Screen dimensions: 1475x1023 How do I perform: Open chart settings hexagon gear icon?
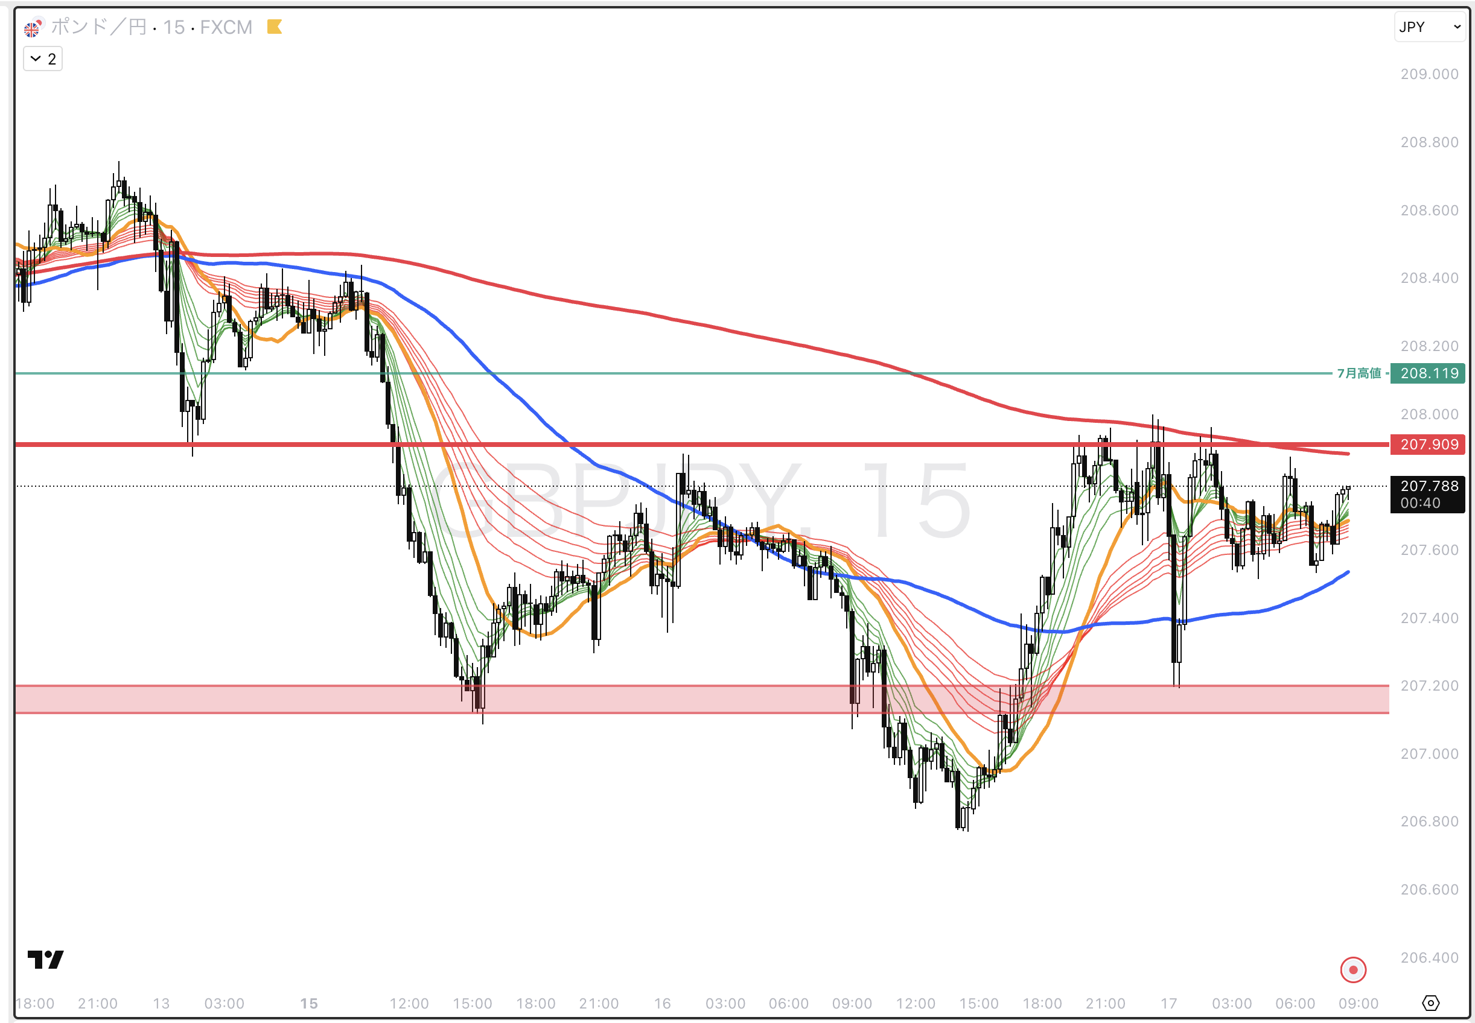coord(1430,1003)
